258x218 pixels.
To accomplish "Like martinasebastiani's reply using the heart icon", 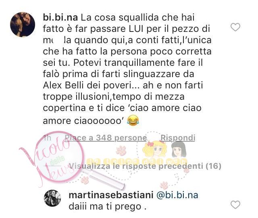I will (x=235, y=205).
